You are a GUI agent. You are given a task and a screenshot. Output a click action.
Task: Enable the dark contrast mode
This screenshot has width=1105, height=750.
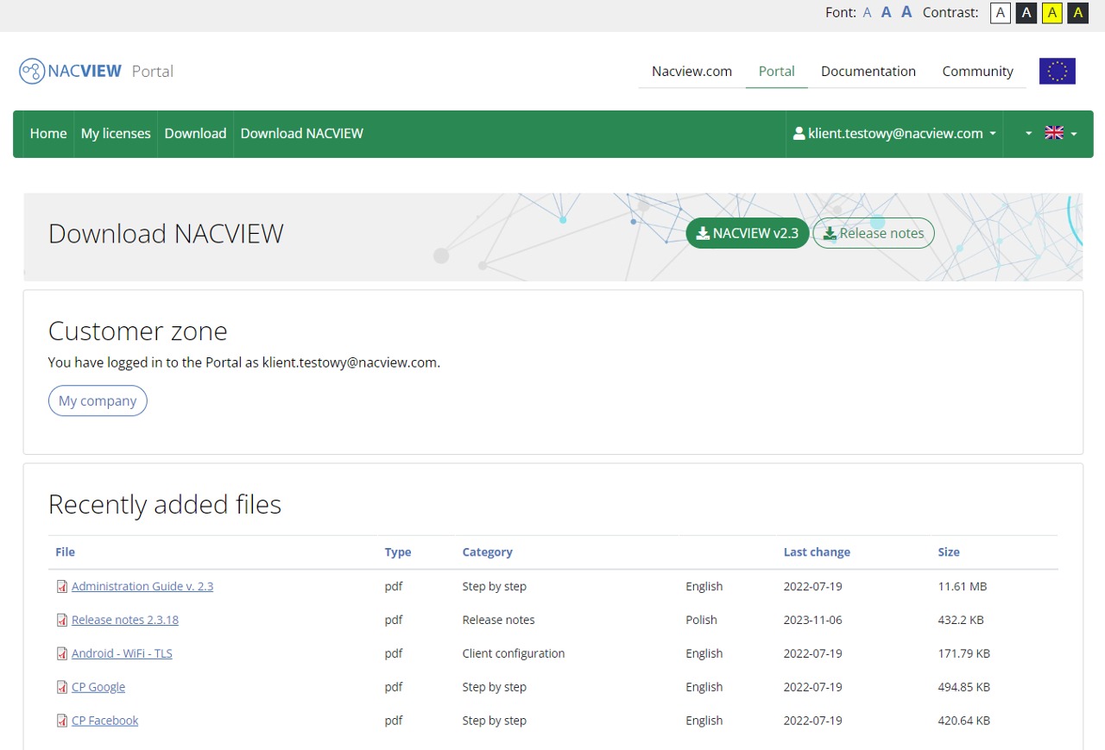[x=1026, y=13]
